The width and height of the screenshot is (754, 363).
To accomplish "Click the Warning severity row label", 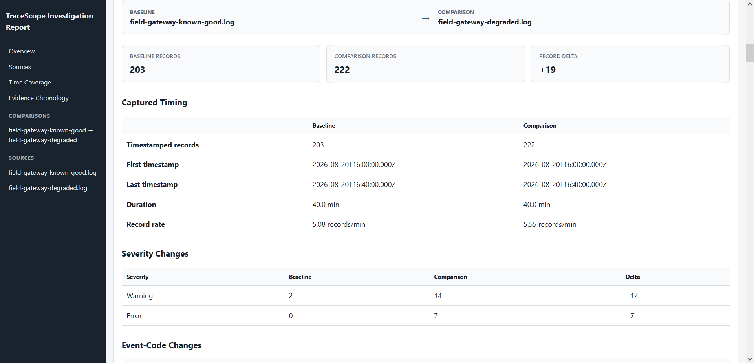I will click(x=139, y=296).
